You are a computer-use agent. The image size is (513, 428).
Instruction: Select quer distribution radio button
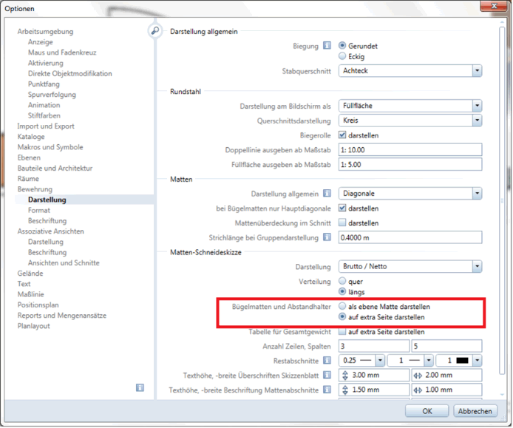point(342,281)
